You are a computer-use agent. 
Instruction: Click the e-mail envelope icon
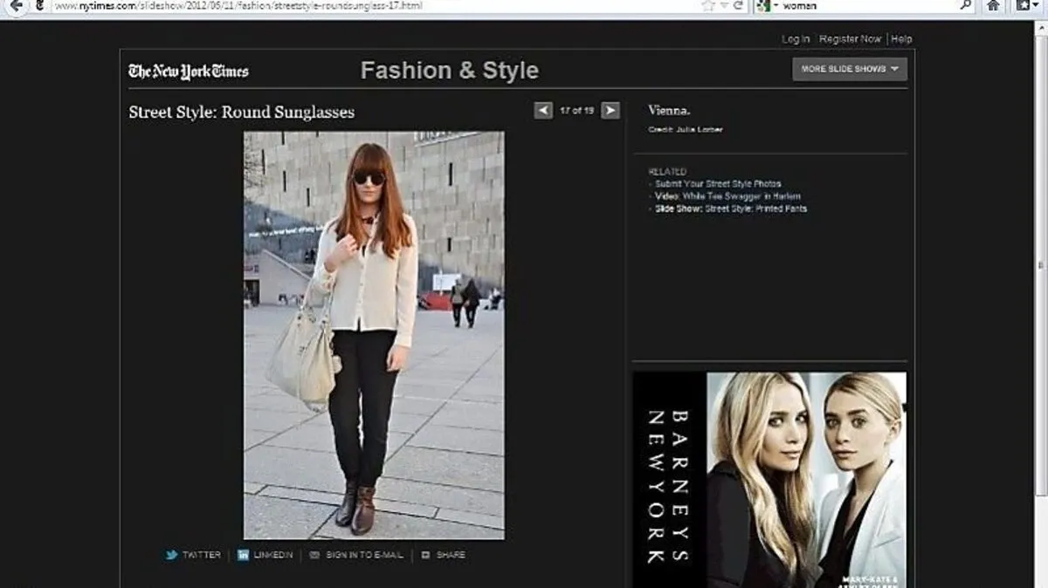click(x=314, y=555)
